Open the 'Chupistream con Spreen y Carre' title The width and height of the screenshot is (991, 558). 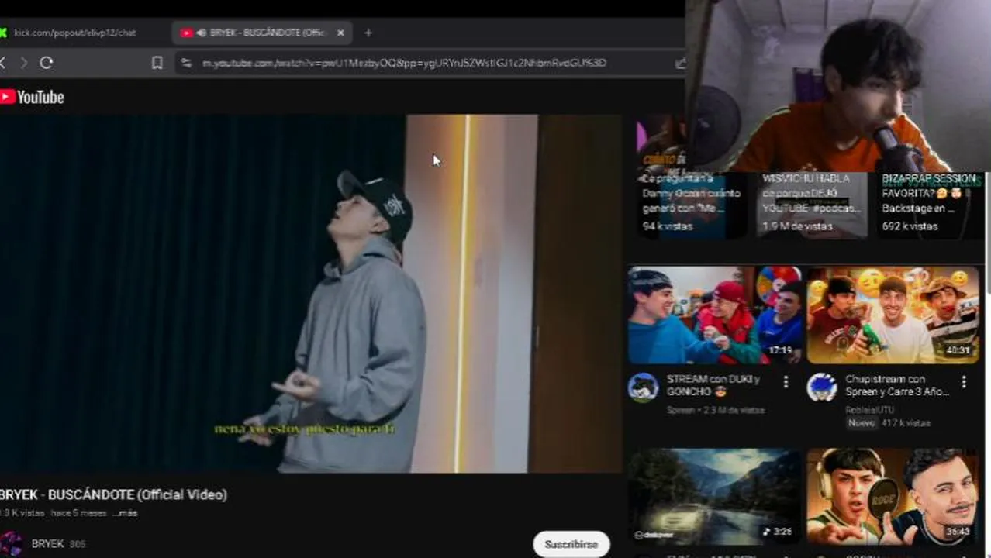[x=896, y=385]
